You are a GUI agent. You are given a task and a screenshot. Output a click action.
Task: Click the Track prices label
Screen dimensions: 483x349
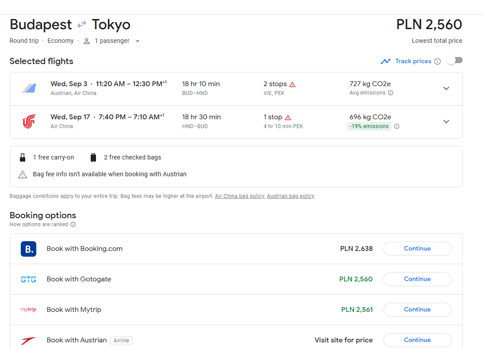pyautogui.click(x=414, y=61)
